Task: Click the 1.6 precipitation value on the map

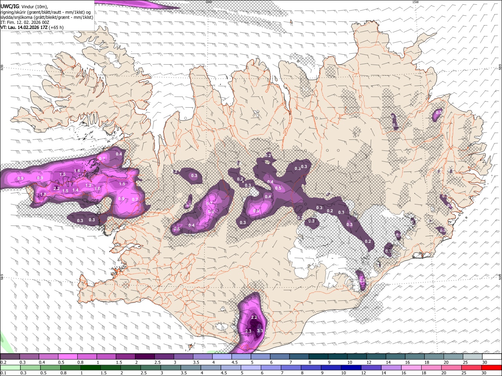Action: pos(77,171)
